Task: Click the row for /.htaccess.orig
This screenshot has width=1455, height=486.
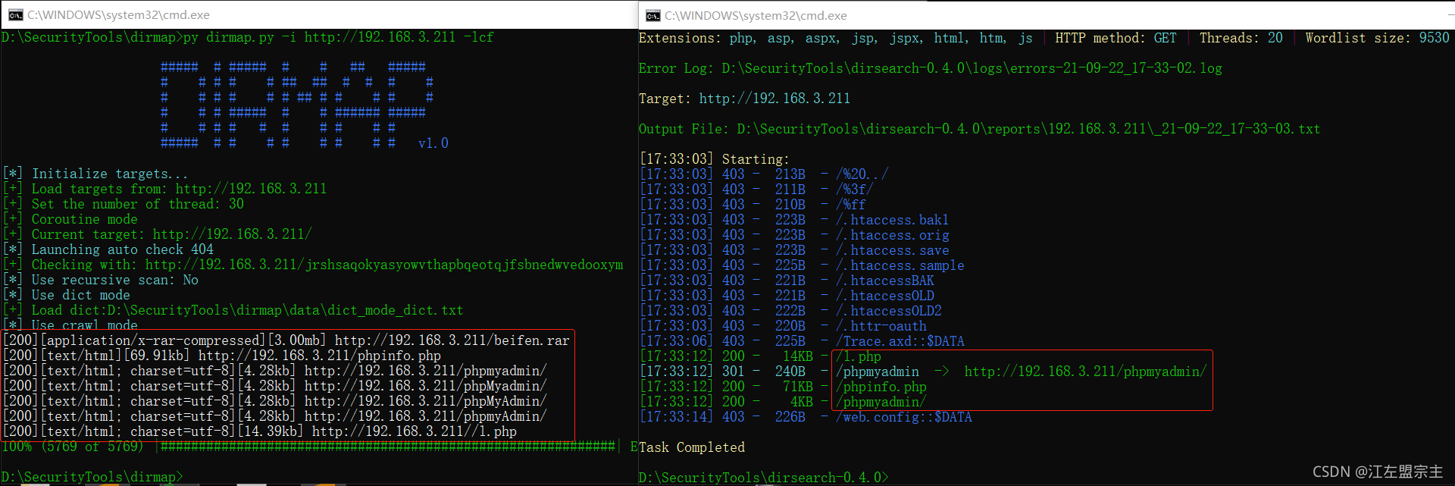Action: click(x=795, y=235)
